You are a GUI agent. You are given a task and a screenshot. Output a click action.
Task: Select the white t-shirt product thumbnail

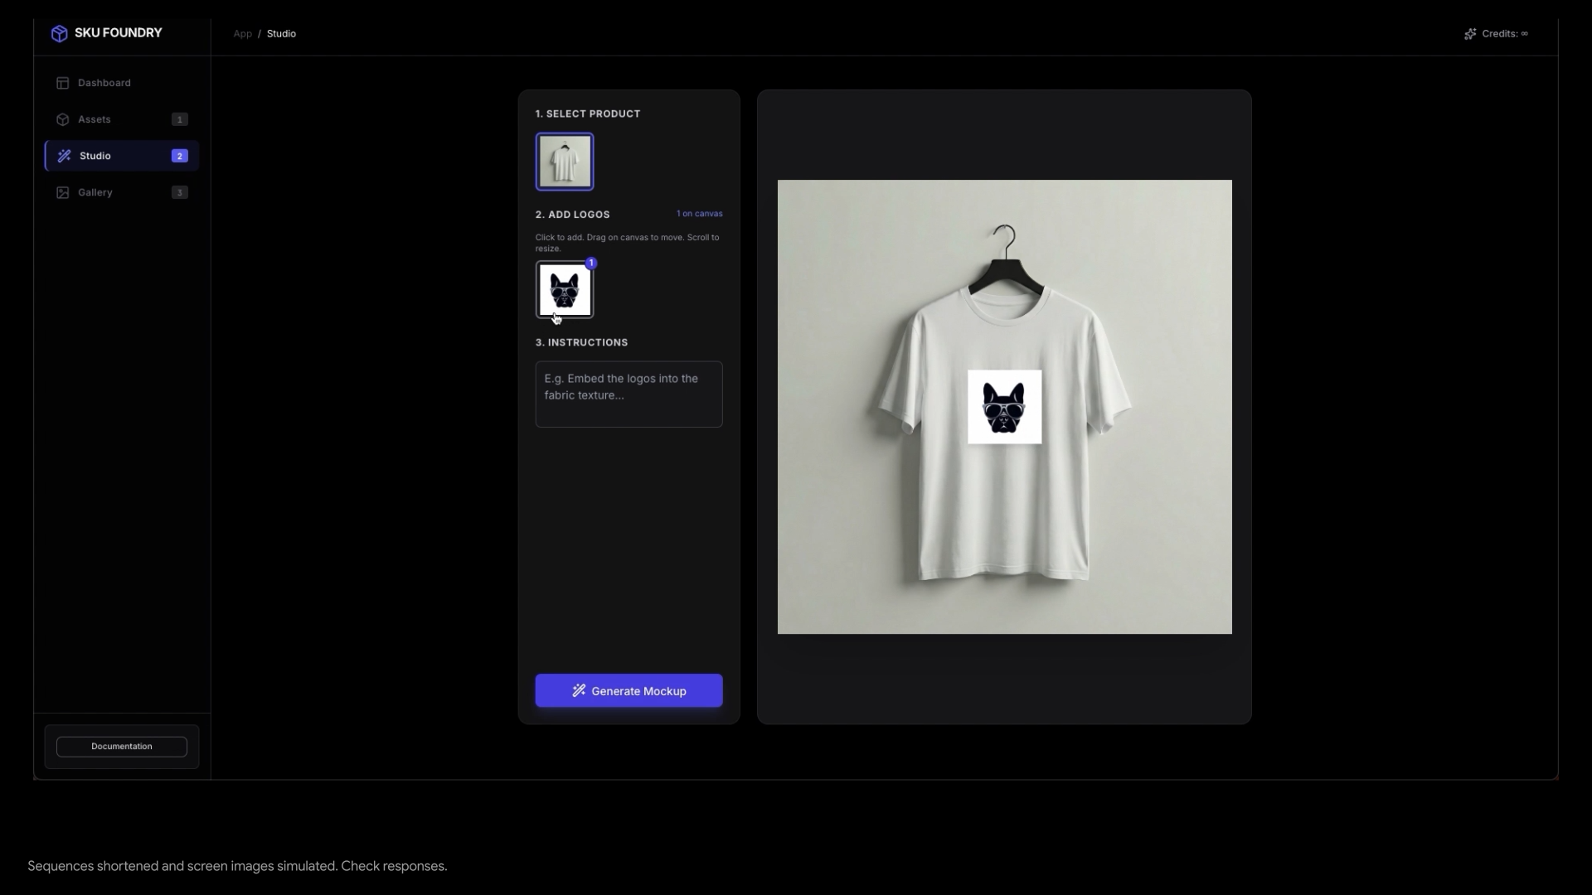point(565,162)
